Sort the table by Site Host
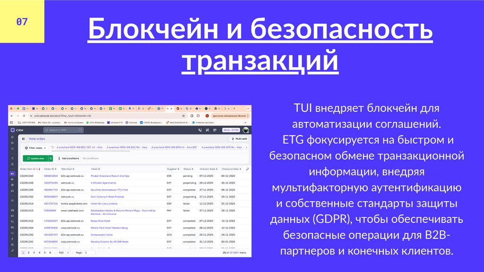This screenshot has height=272, width=484. click(x=67, y=169)
